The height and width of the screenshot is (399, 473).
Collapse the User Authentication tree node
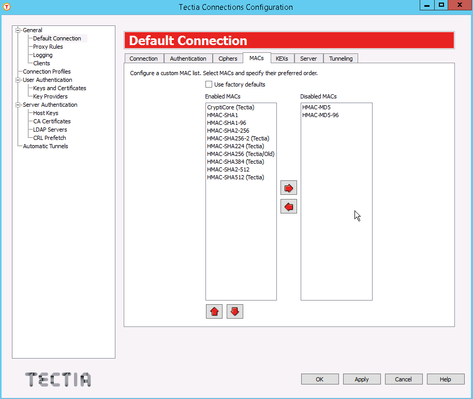point(18,80)
